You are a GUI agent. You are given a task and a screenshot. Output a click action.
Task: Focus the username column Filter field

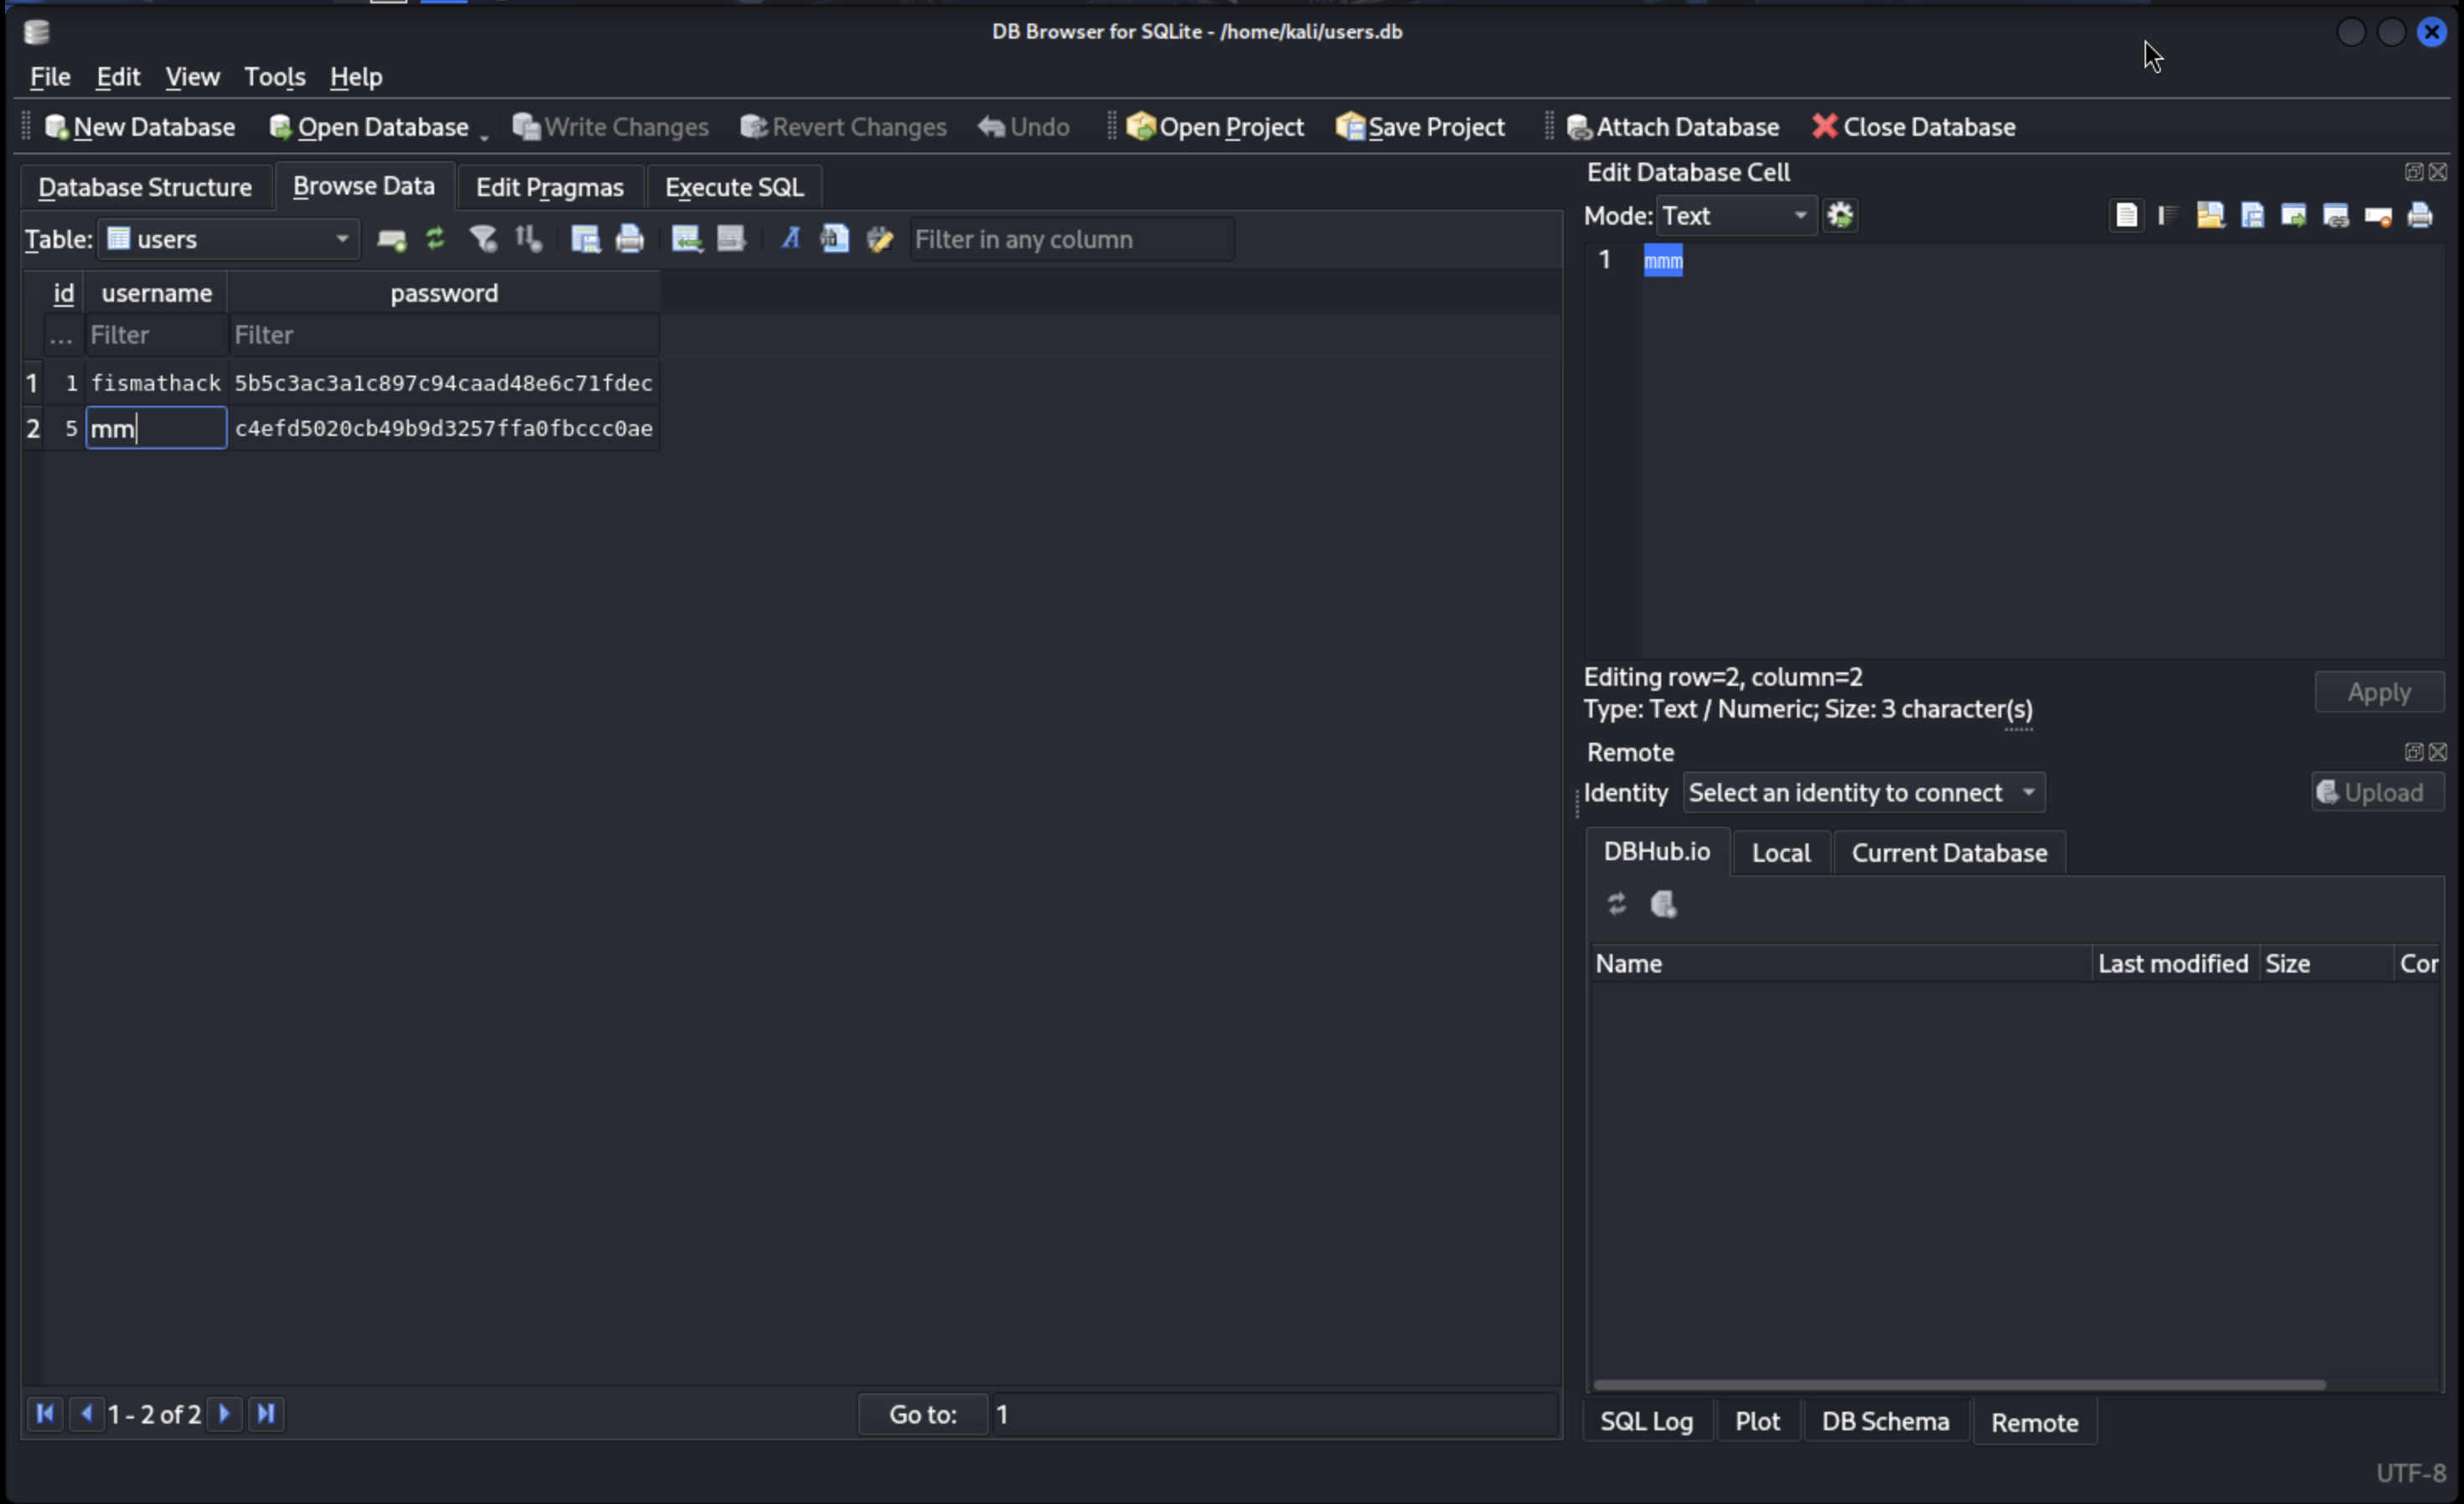point(156,335)
